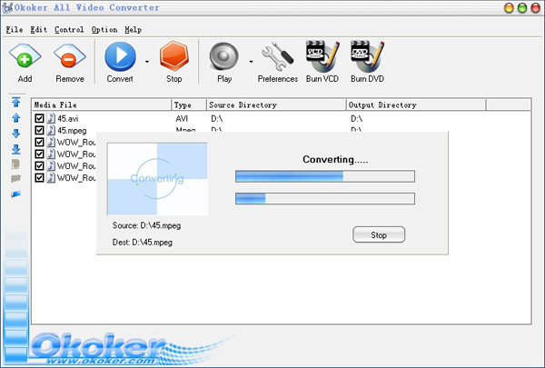
Task: Move item to bottom arrow icon
Action: tap(16, 149)
